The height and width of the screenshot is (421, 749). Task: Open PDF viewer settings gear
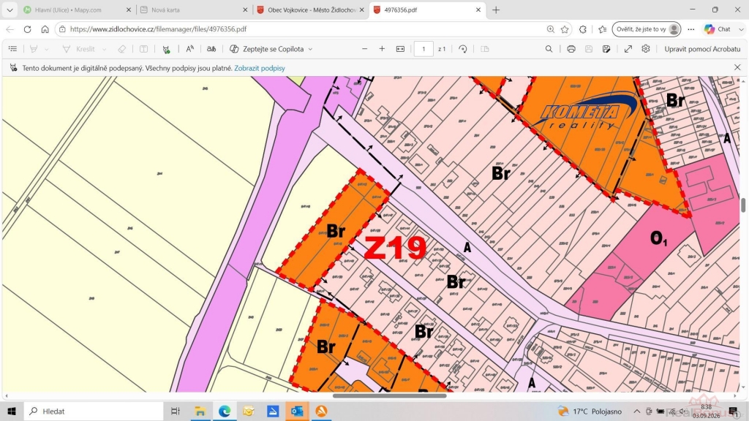tap(646, 49)
